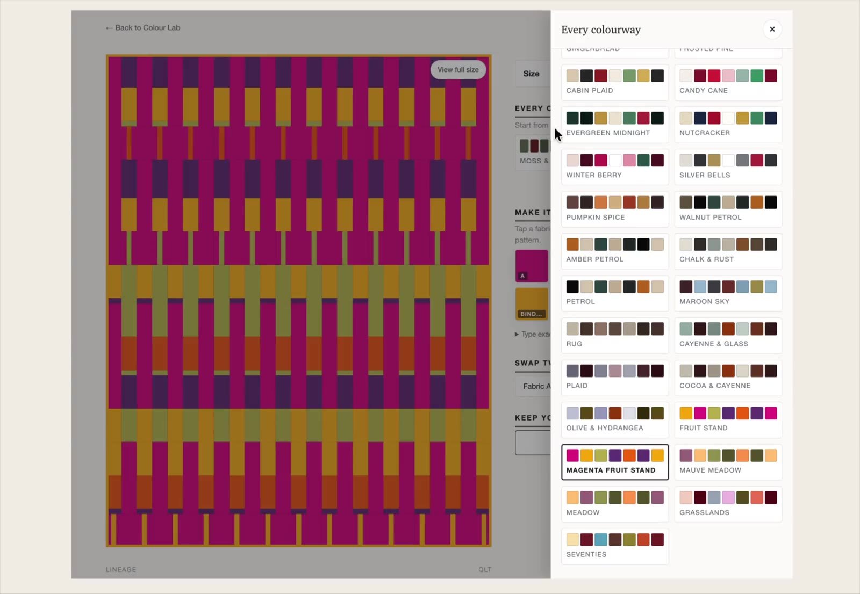860x594 pixels.
Task: Apply the Plaid colourway
Action: click(615, 378)
